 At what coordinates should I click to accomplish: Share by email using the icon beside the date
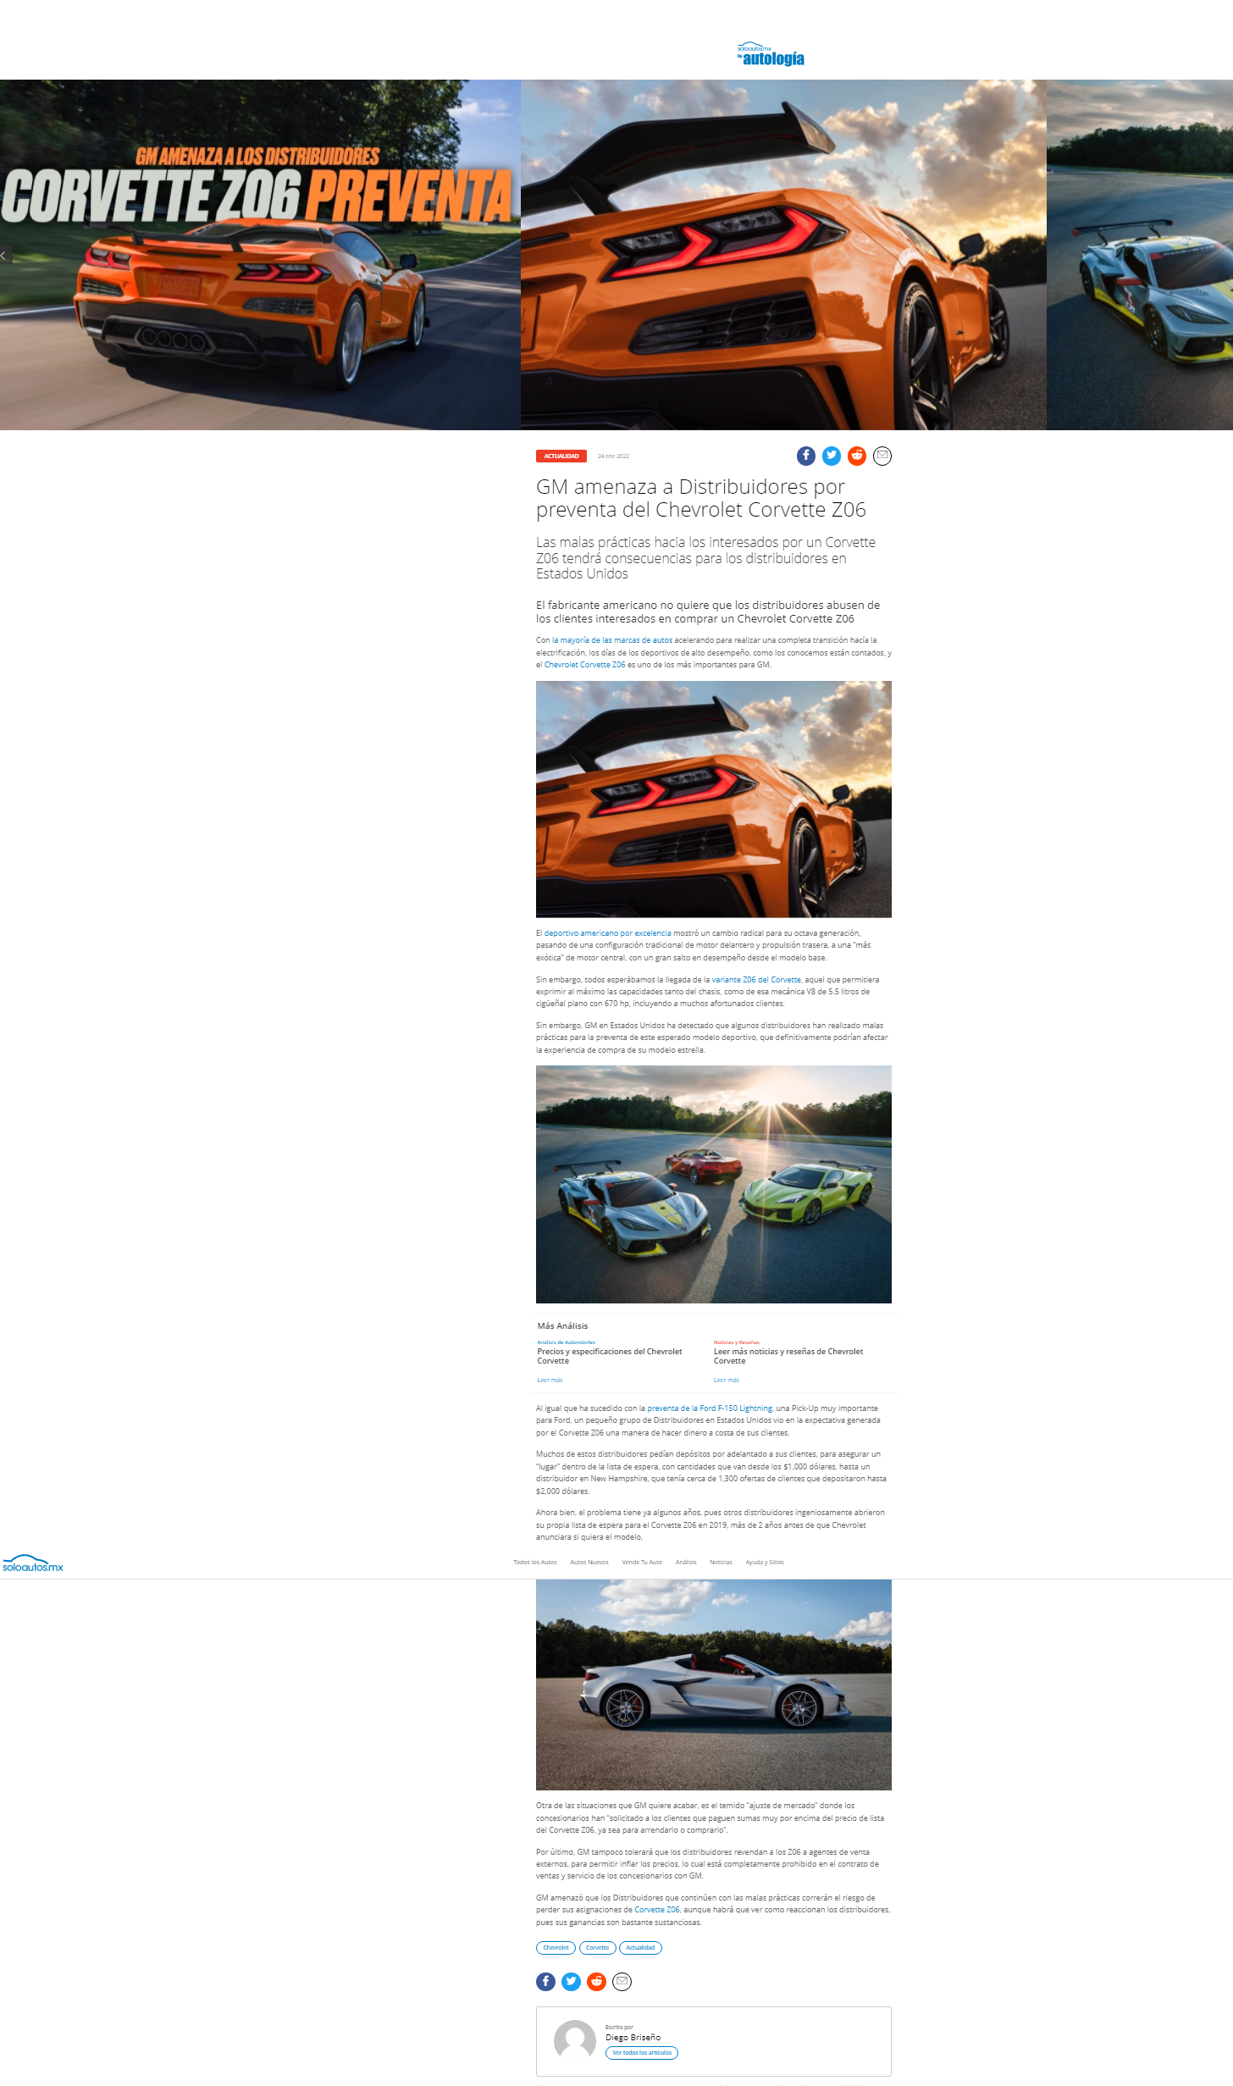(882, 456)
